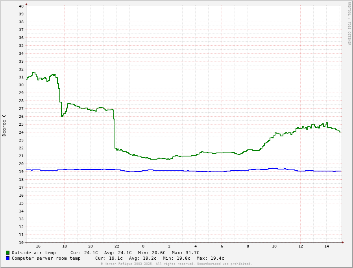
Task: Click the hour 18 label on time axis
Action: pos(65,246)
